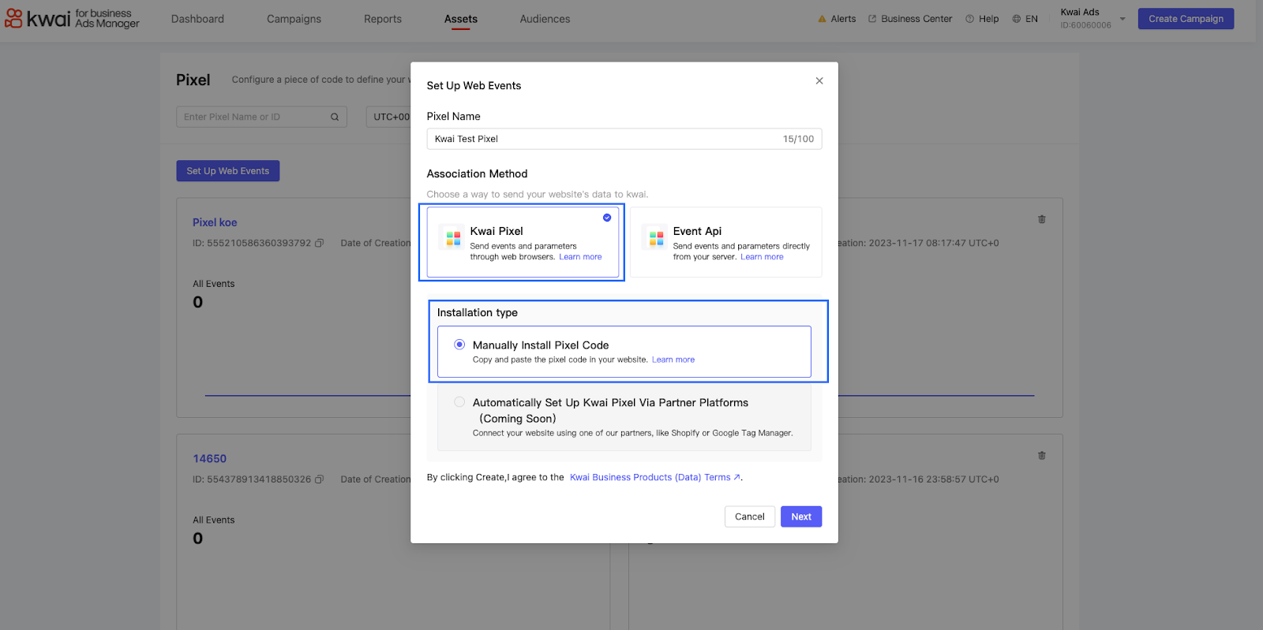This screenshot has width=1263, height=630.
Task: Select Manually Install Pixel Code radio button
Action: click(459, 345)
